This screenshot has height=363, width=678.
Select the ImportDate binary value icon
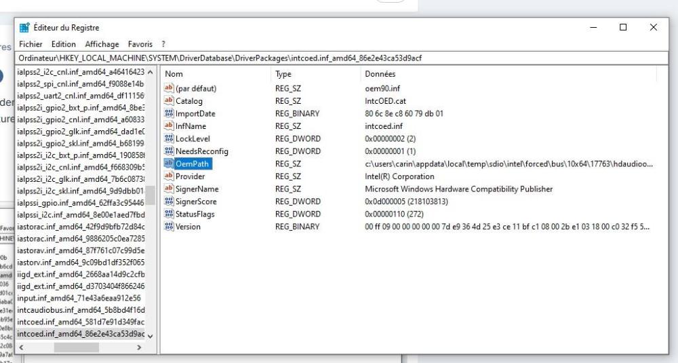coord(169,113)
